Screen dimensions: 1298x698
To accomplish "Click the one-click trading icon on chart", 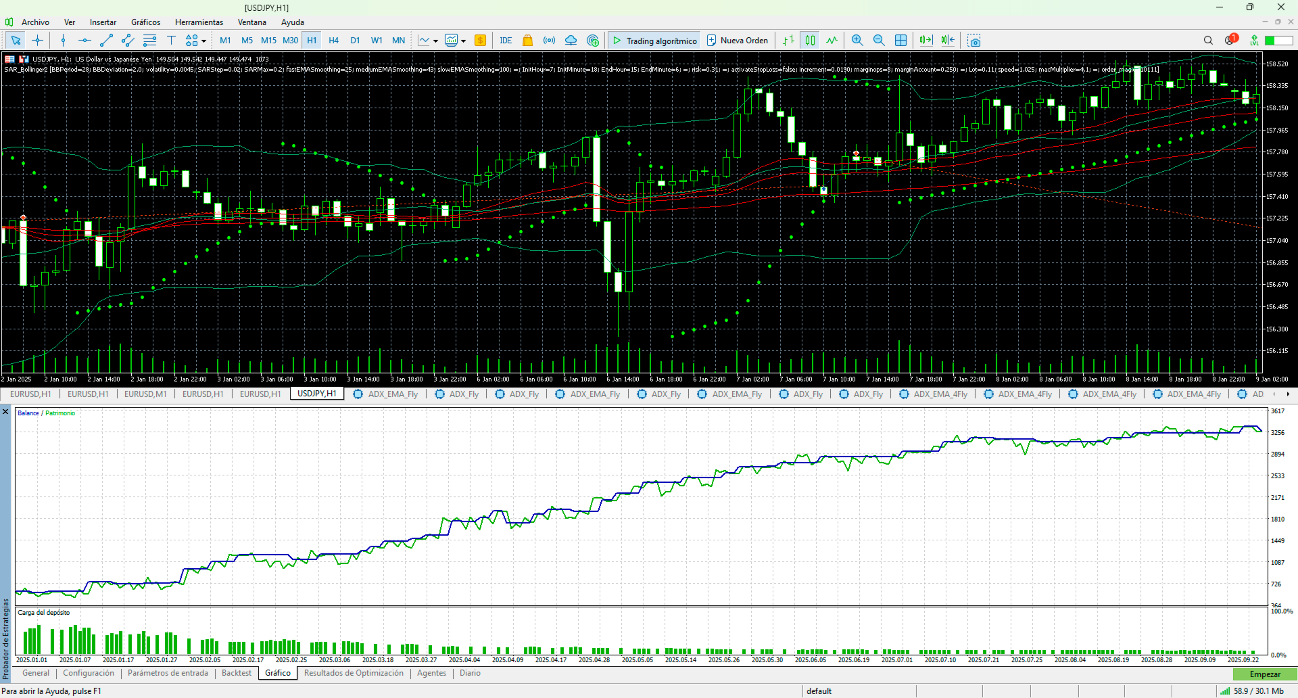I will tap(24, 60).
